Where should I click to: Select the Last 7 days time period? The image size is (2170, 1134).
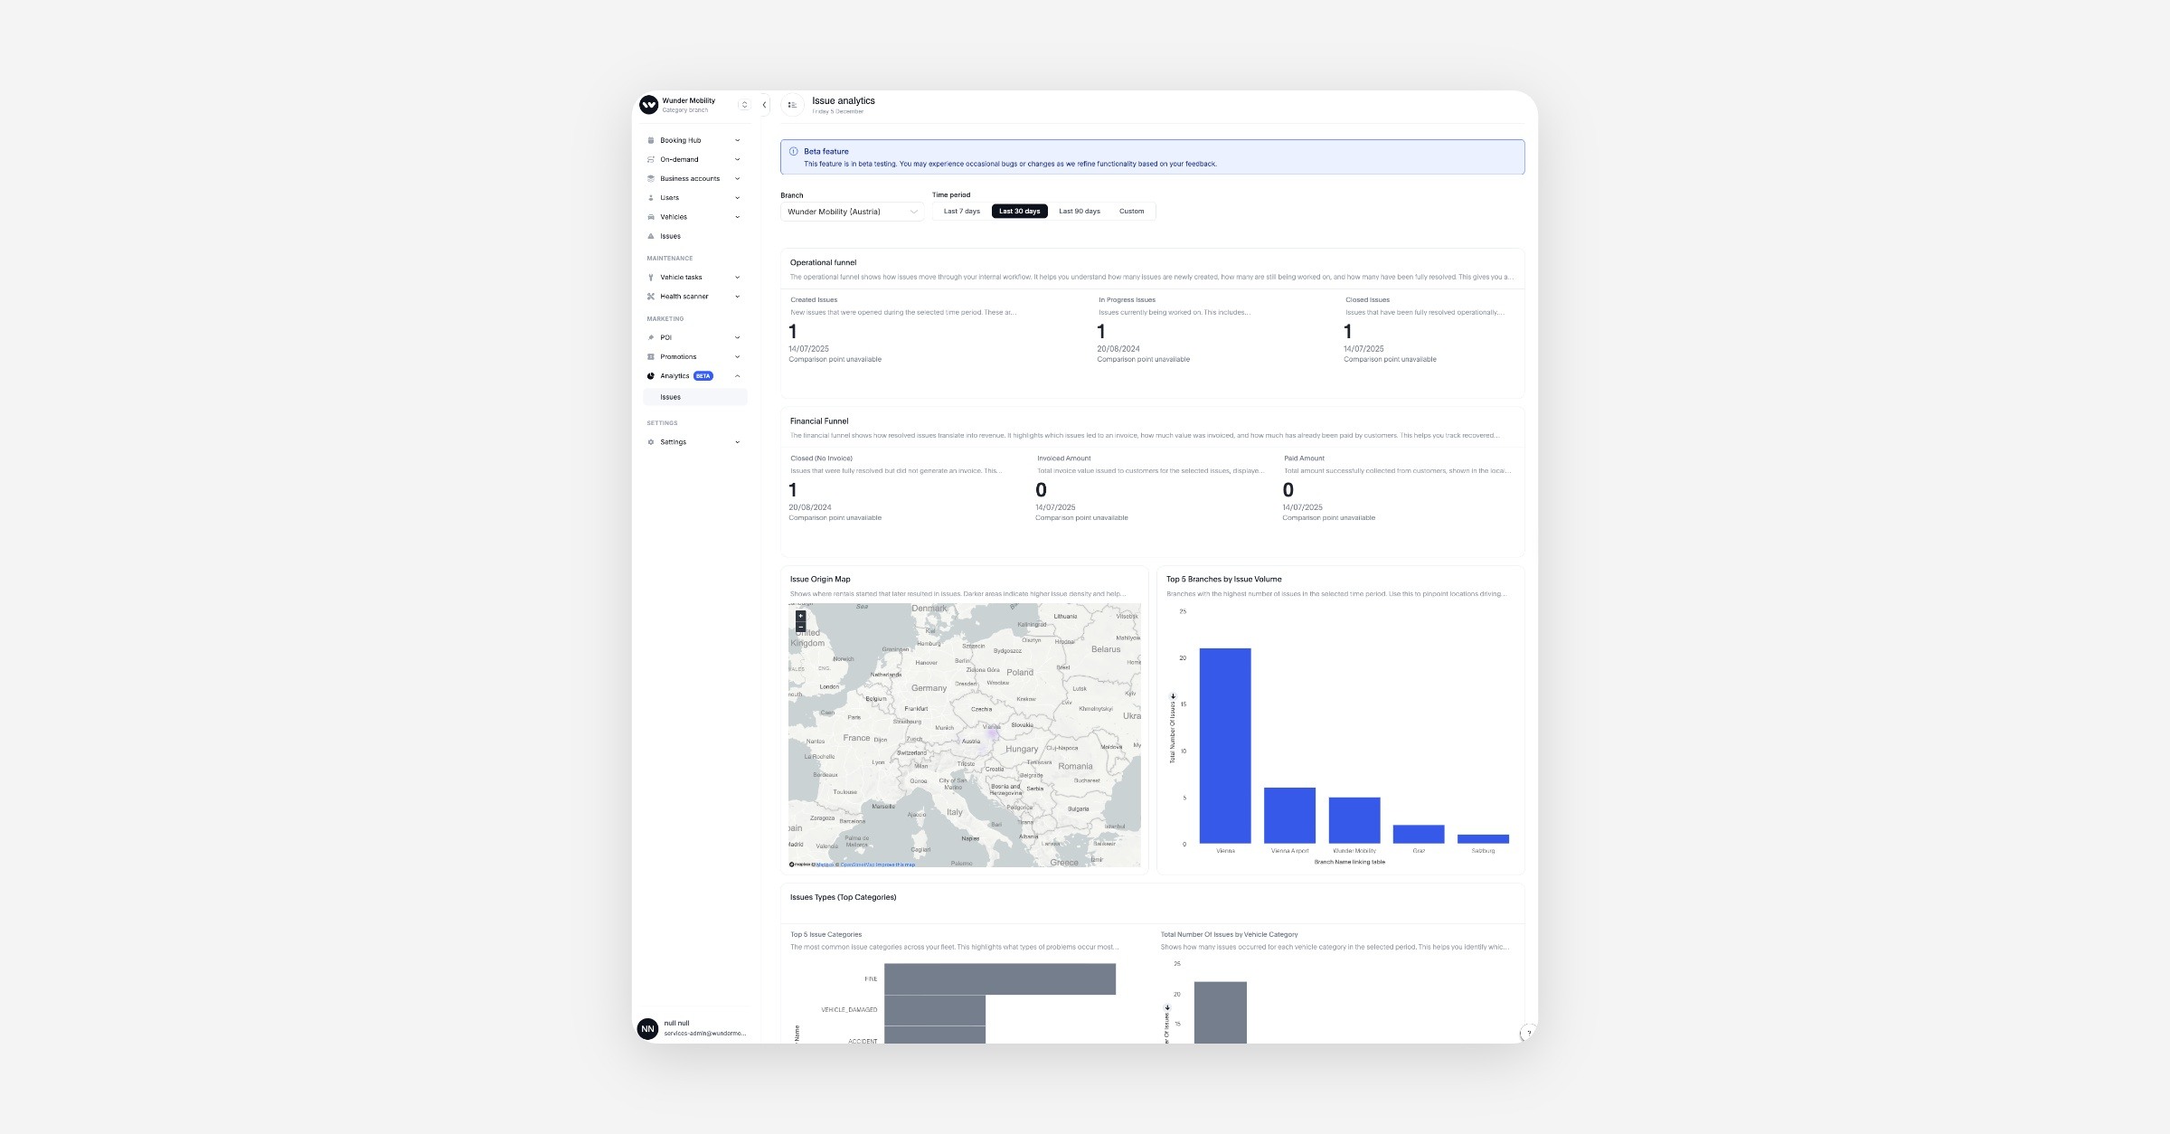pos(961,212)
